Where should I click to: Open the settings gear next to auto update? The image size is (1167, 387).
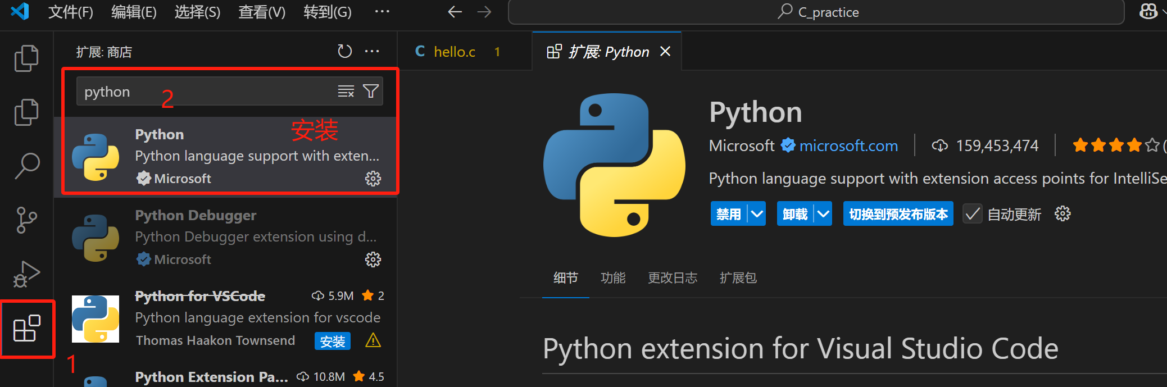1062,214
